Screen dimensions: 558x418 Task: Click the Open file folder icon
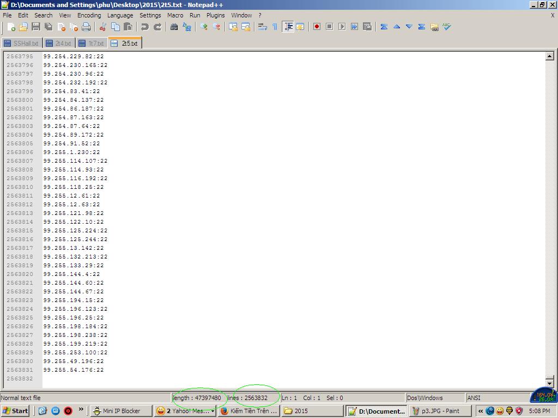pos(23,27)
